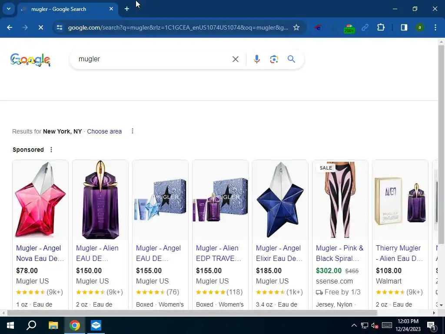Open Mugler - Alien EDP TRAVE link
This screenshot has height=334, width=445.
click(x=218, y=253)
